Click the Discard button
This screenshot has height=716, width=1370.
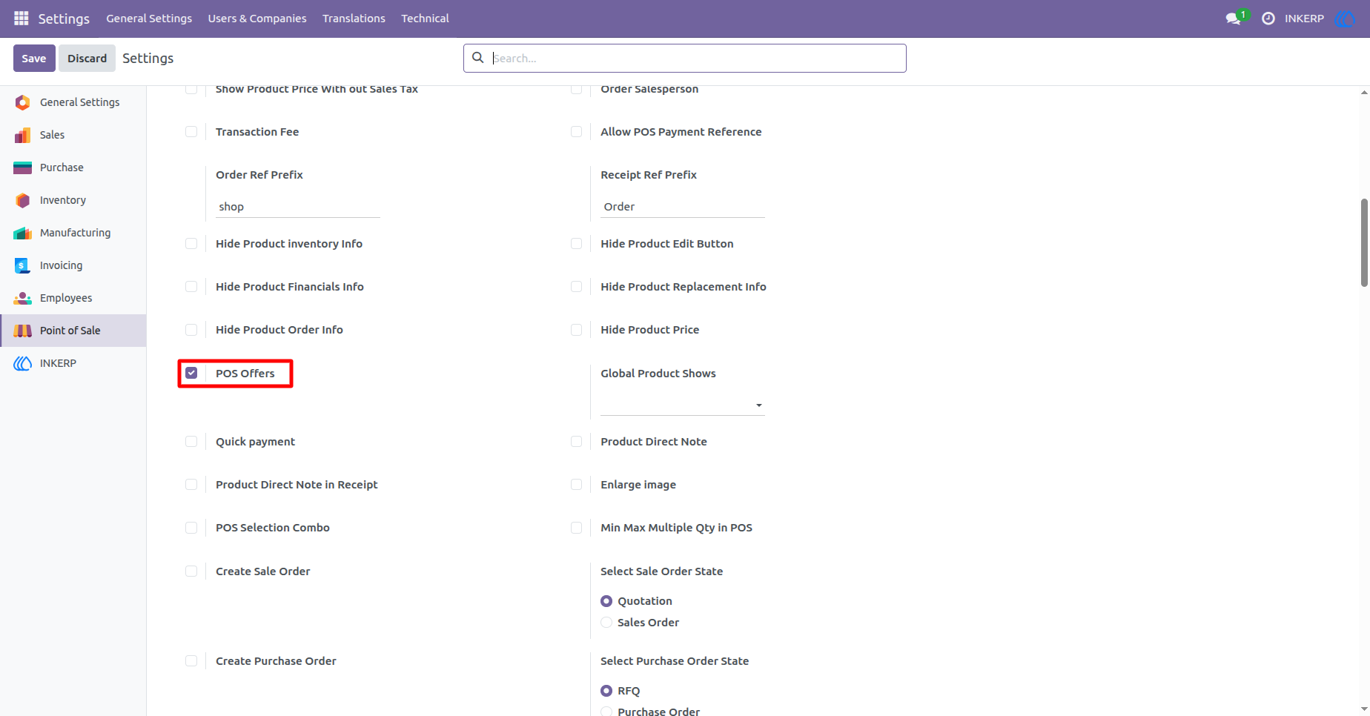(87, 58)
